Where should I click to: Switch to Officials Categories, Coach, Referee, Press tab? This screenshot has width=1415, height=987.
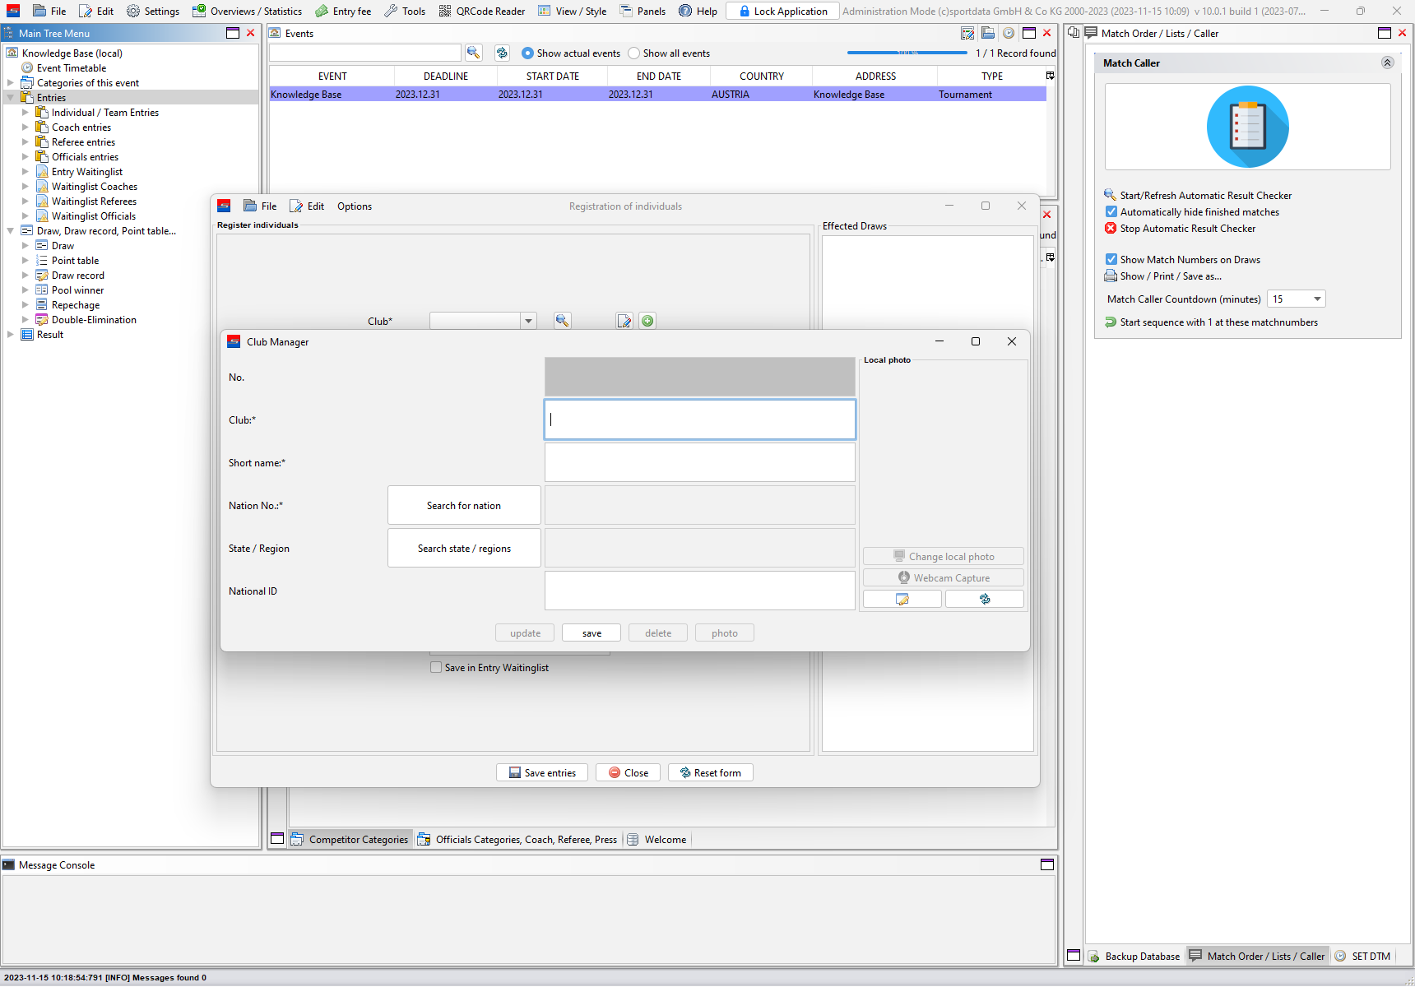point(517,840)
